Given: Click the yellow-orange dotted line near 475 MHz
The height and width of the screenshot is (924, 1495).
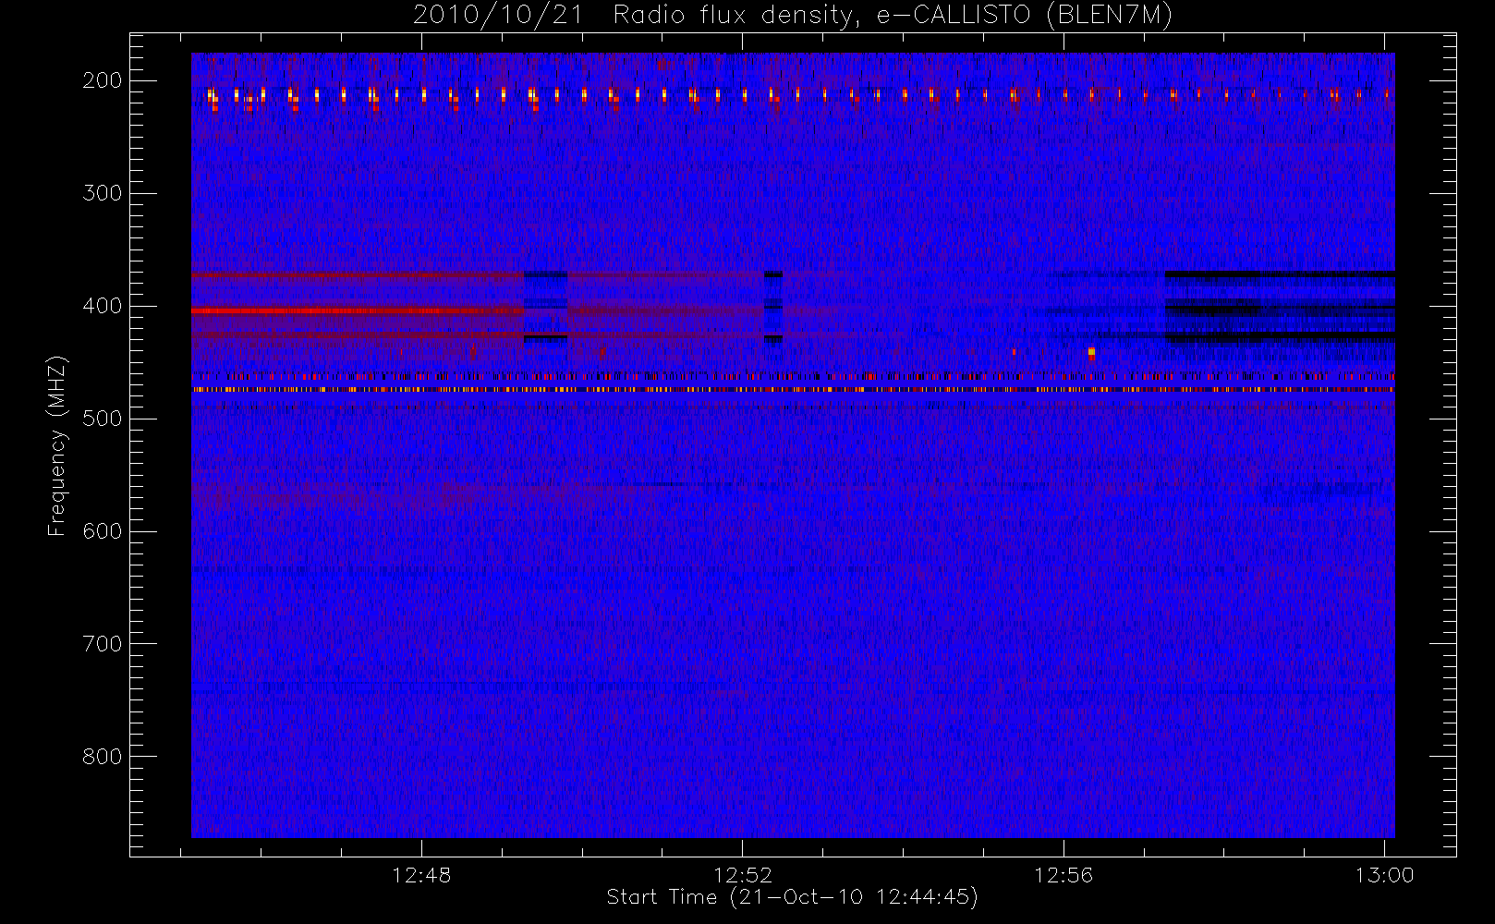Looking at the screenshot, I should tap(793, 390).
